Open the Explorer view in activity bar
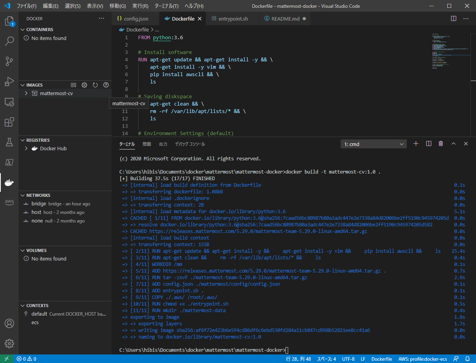 click(9, 21)
